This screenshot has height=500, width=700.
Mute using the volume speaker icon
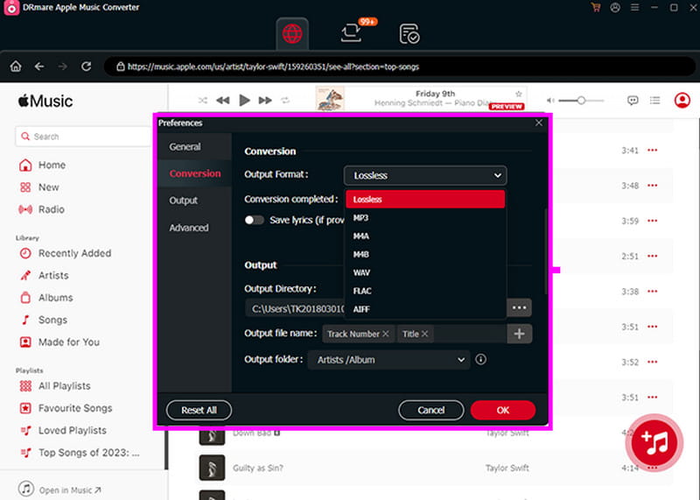click(551, 101)
